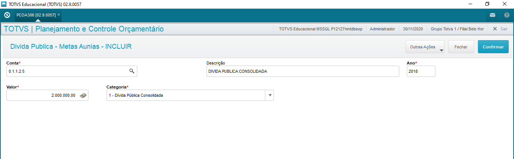The height and width of the screenshot is (159, 514).
Task: Focus the Ano input field
Action: (421, 71)
